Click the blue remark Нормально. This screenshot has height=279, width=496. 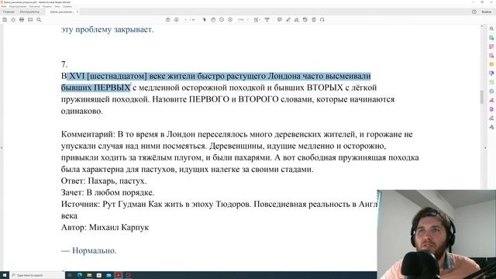95,250
